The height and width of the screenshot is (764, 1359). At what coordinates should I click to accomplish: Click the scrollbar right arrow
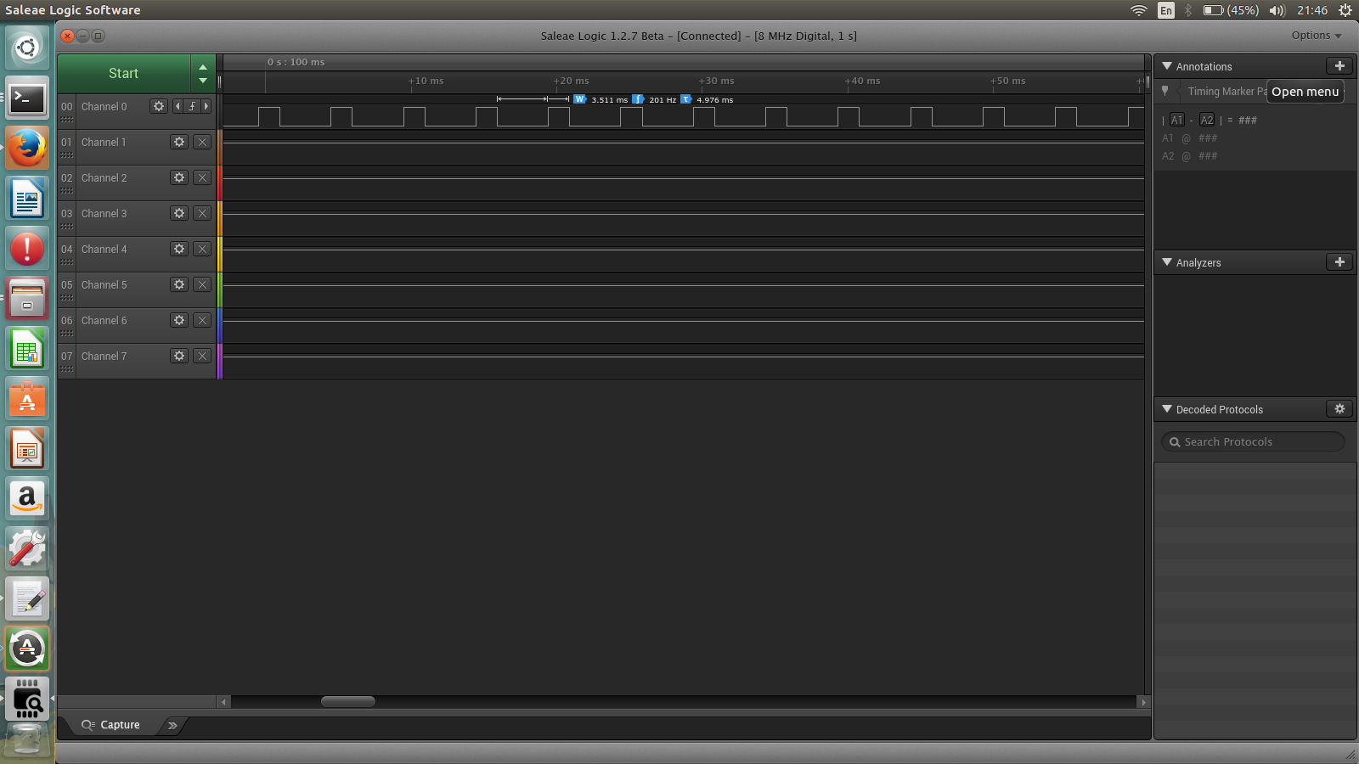click(x=1143, y=702)
